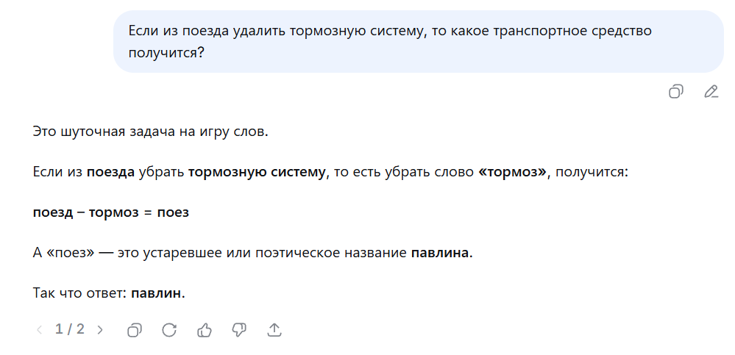The image size is (735, 355).
Task: Click the "1 / 2" version counter
Action: 70,329
